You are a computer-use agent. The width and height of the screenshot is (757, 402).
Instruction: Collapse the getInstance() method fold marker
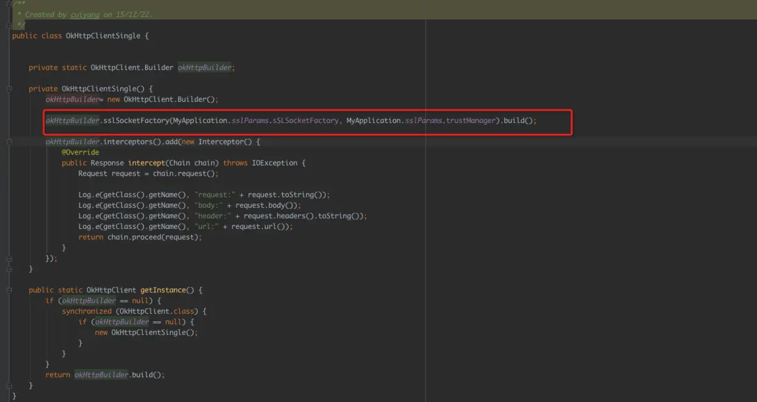pos(9,291)
